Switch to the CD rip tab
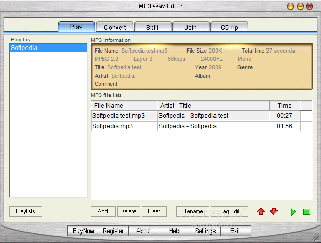The image size is (321, 243). click(229, 27)
